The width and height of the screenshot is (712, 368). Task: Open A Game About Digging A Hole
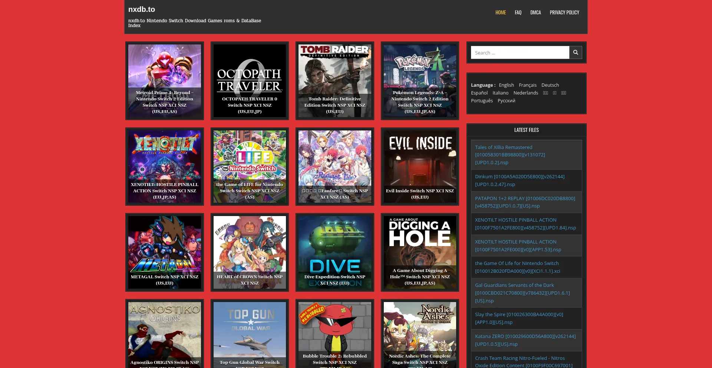click(x=420, y=252)
